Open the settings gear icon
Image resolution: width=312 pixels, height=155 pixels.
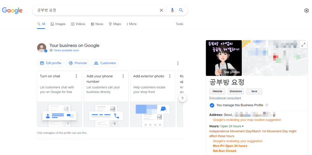pos(307,11)
